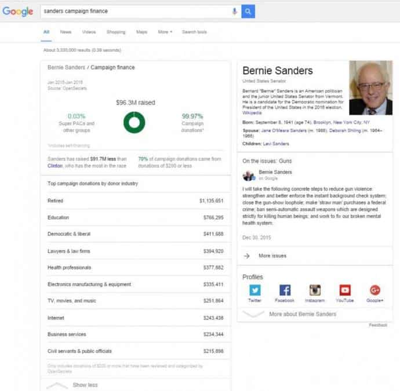Click the arrow icon beside More issues

(x=247, y=255)
